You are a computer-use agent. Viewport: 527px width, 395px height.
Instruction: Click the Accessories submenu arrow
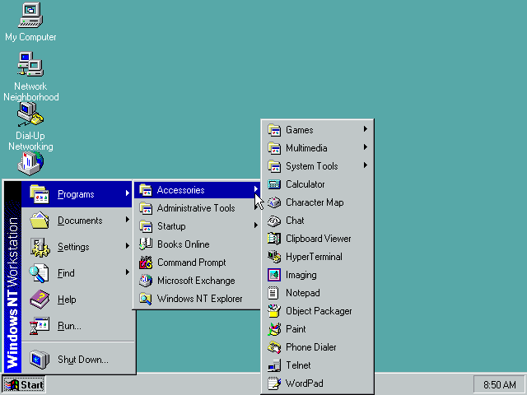point(256,189)
